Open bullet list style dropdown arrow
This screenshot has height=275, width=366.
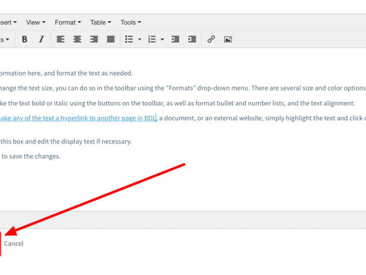point(140,40)
